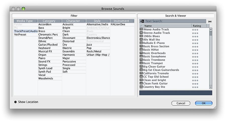Click the sort triangle beside Name header
Screen dimensions: 226x122
[x=141, y=26]
